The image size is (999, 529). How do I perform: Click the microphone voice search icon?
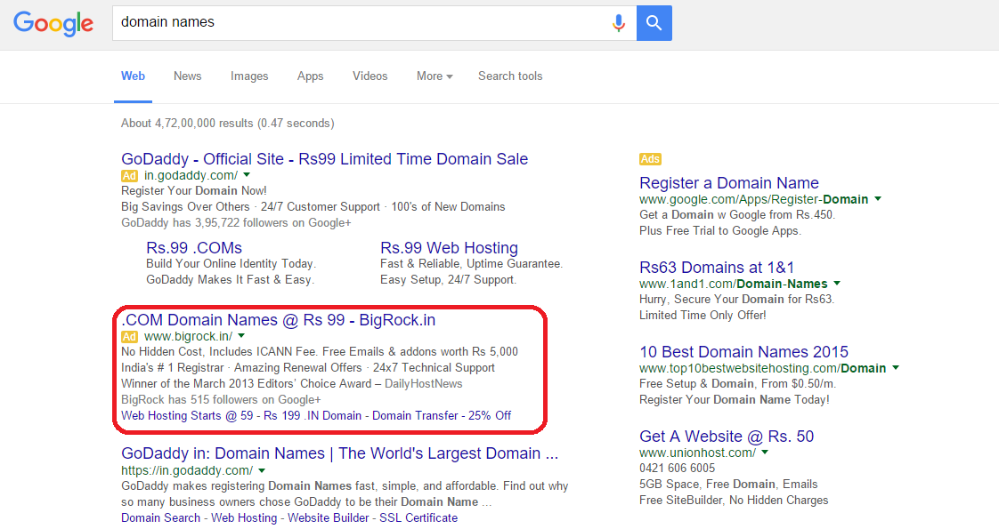[x=618, y=23]
